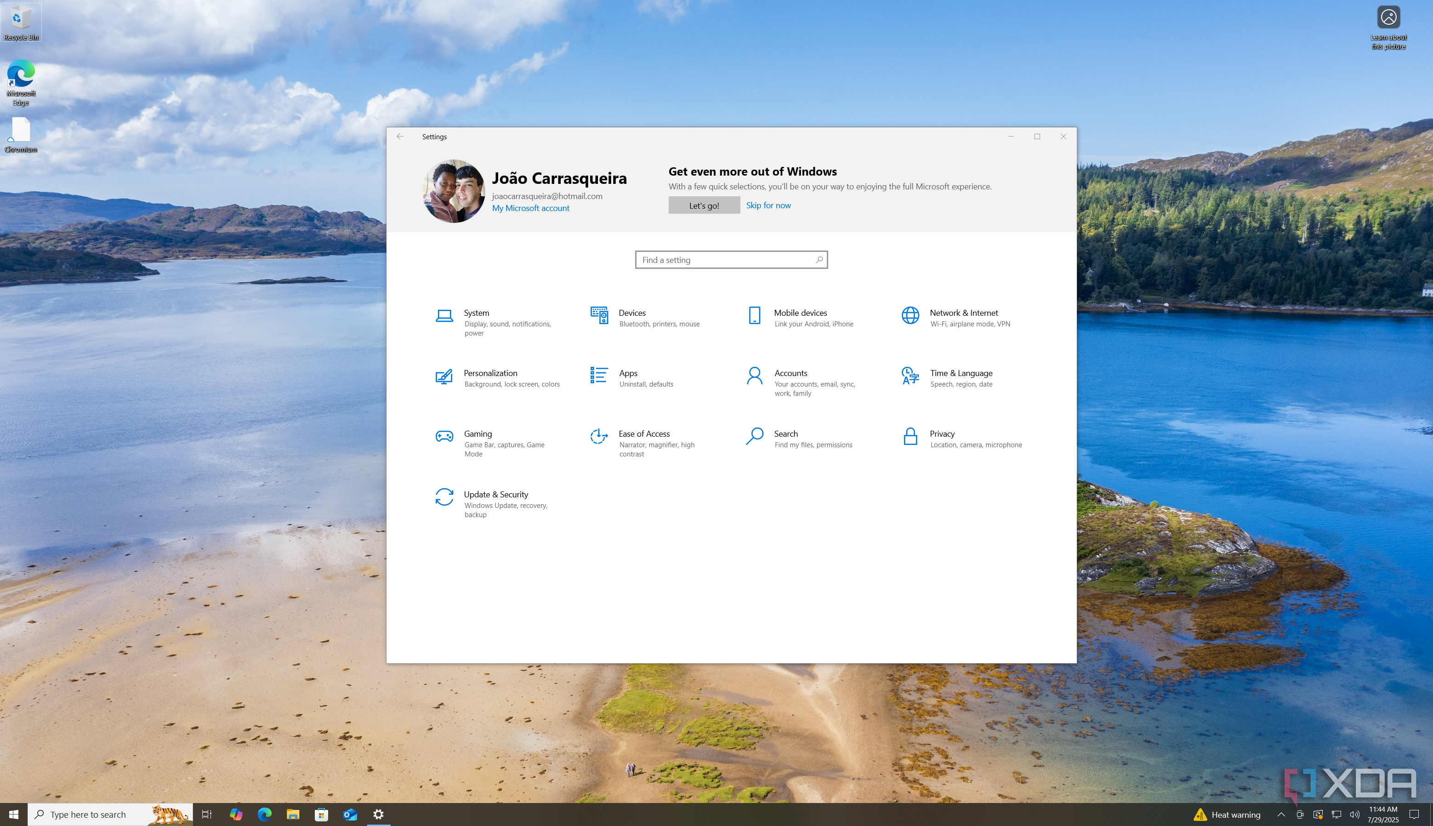Open the Ease of Access icon
This screenshot has height=826, width=1433.
click(599, 436)
